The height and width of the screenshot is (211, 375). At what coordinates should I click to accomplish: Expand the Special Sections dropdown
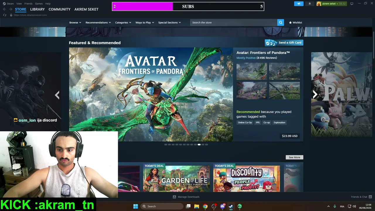169,23
